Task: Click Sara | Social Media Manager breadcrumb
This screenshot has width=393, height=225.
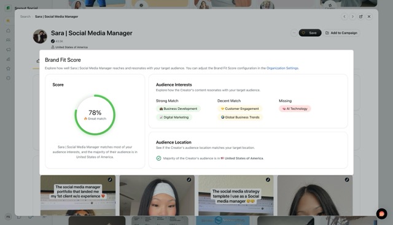Action: pyautogui.click(x=56, y=17)
